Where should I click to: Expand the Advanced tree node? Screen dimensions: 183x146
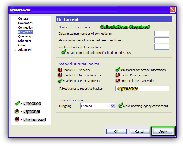pyautogui.click(x=15, y=50)
